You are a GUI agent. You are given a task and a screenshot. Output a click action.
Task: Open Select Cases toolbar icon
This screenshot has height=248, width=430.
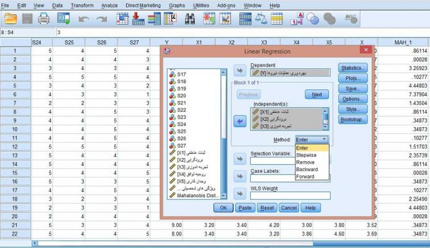point(277,19)
